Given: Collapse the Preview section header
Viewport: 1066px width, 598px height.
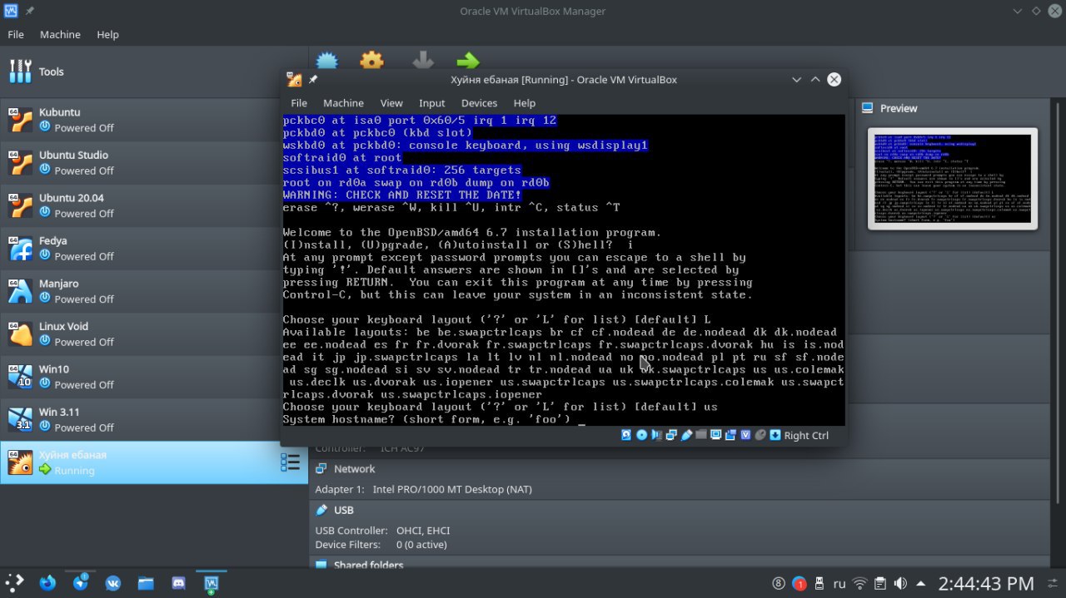Looking at the screenshot, I should 899,108.
